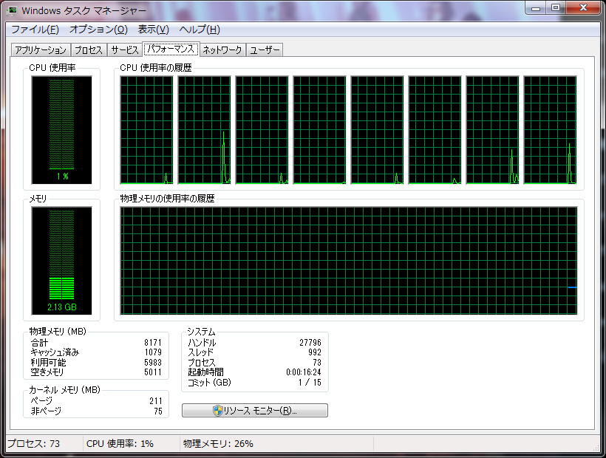
Task: Click the CPU 使用率の履歴 heading
Action: point(156,68)
